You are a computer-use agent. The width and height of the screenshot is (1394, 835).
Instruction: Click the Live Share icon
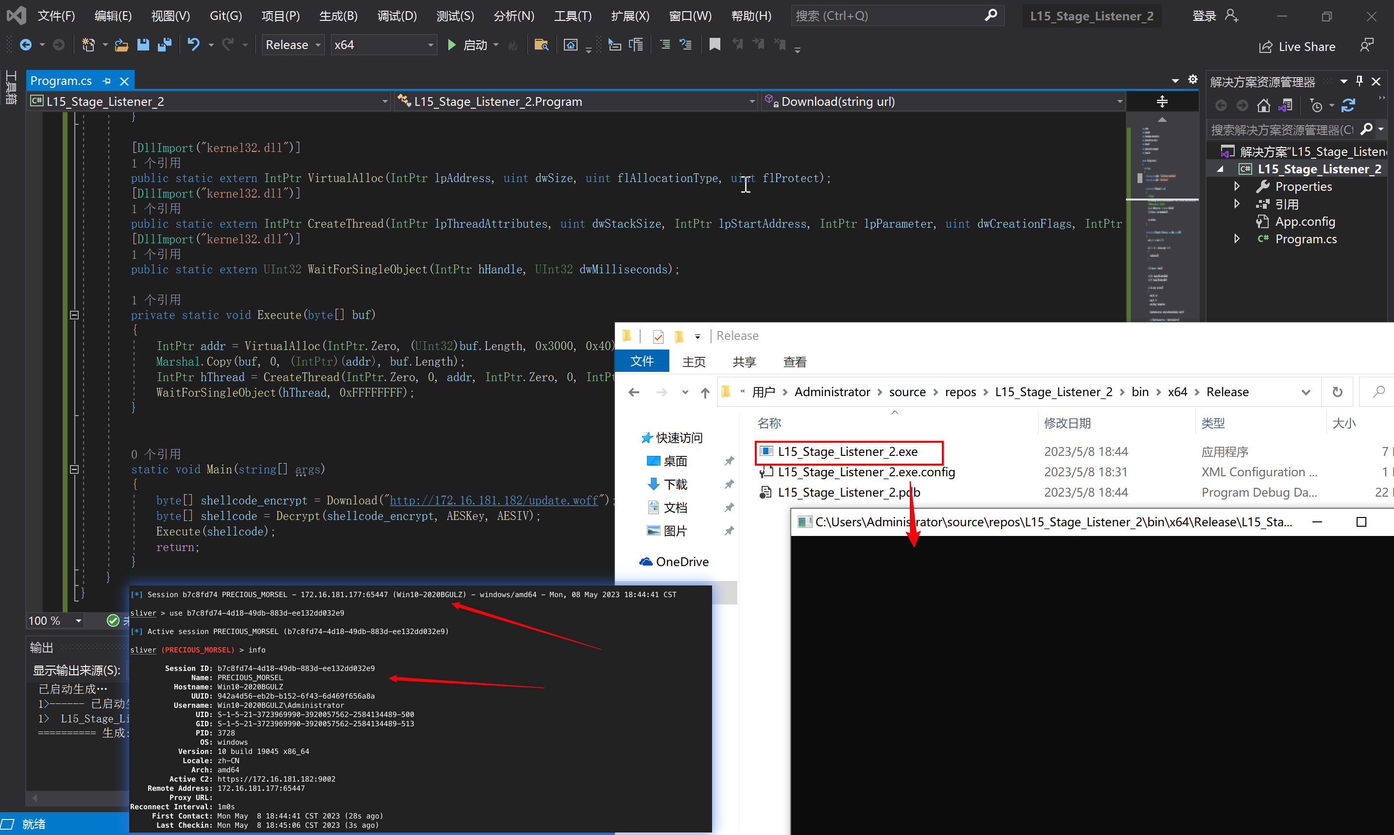click(x=1266, y=47)
